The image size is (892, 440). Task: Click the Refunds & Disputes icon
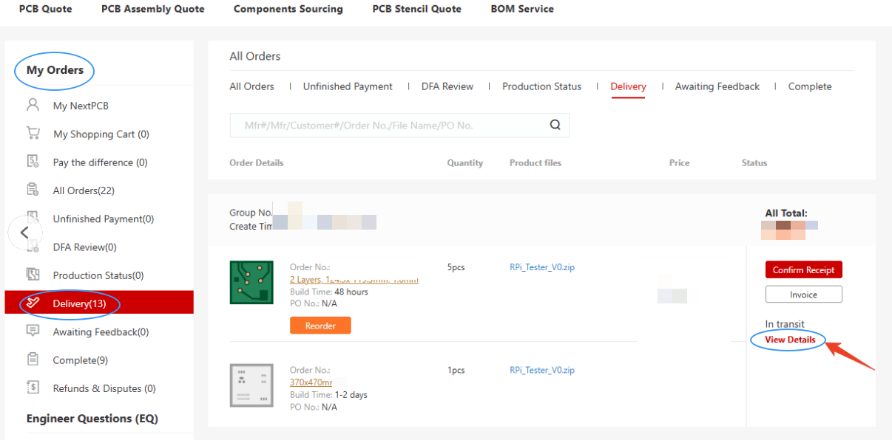coord(33,388)
